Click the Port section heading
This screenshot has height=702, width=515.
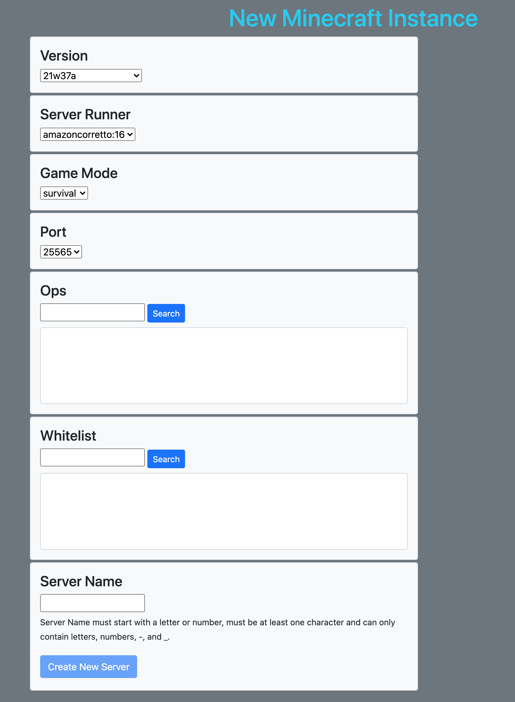click(x=53, y=232)
